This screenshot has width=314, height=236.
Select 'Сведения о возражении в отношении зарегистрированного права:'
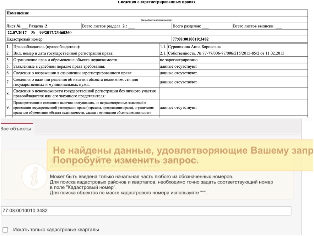pyautogui.click(x=73, y=73)
